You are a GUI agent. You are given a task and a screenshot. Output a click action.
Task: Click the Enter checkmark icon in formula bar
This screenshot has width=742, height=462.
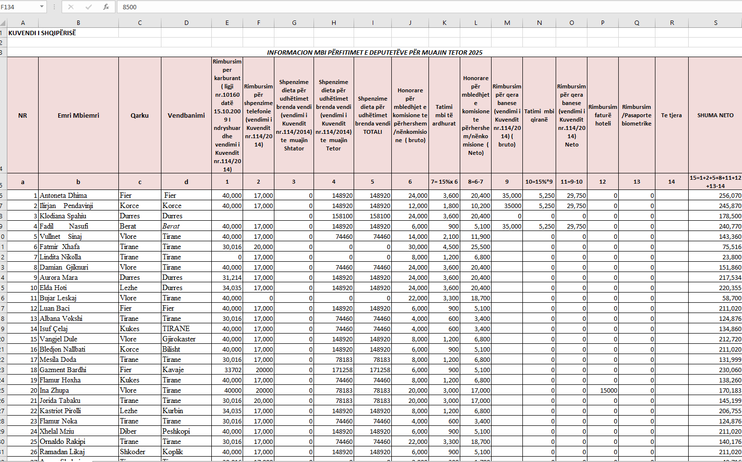point(89,7)
